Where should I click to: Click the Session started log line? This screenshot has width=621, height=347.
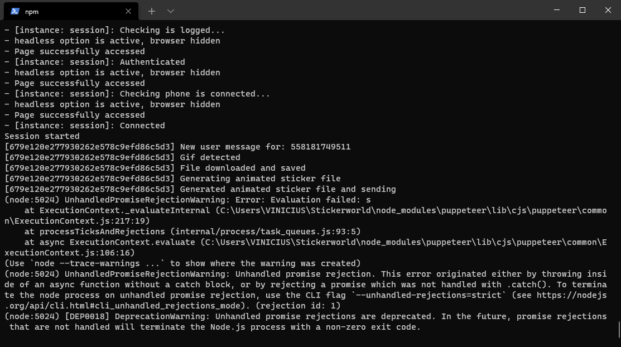pyautogui.click(x=41, y=136)
